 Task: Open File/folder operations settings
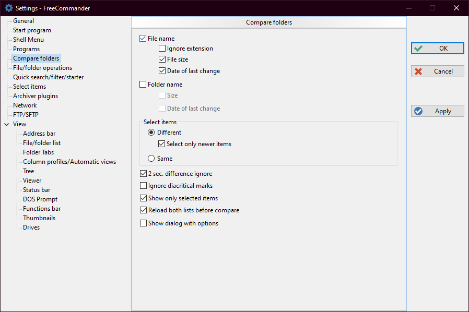click(x=42, y=68)
